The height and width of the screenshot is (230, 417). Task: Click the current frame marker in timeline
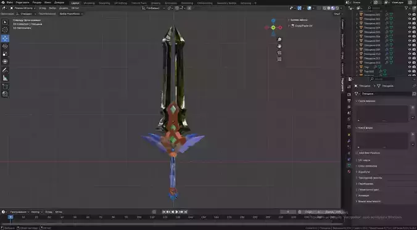[x=10, y=217]
